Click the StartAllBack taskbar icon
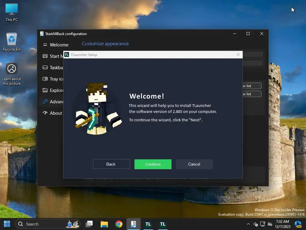Viewport: 306px width, 230px height. (134, 224)
